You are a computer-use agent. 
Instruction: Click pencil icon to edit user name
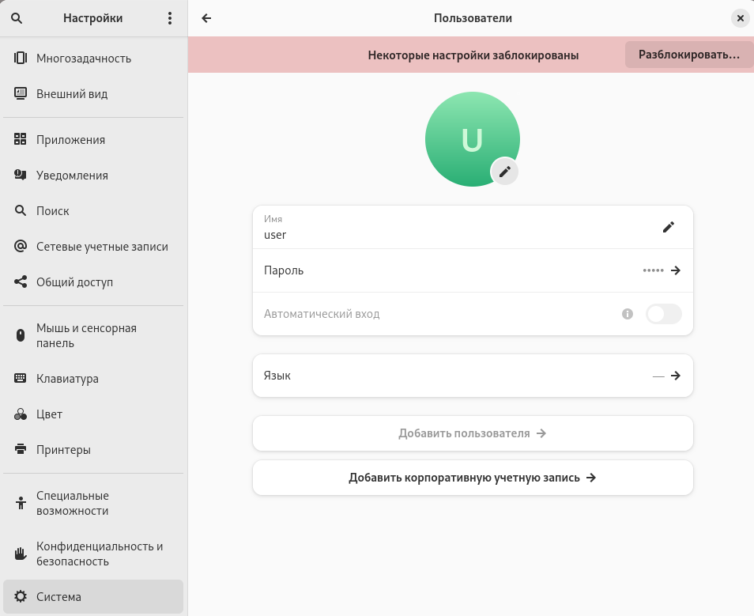669,227
